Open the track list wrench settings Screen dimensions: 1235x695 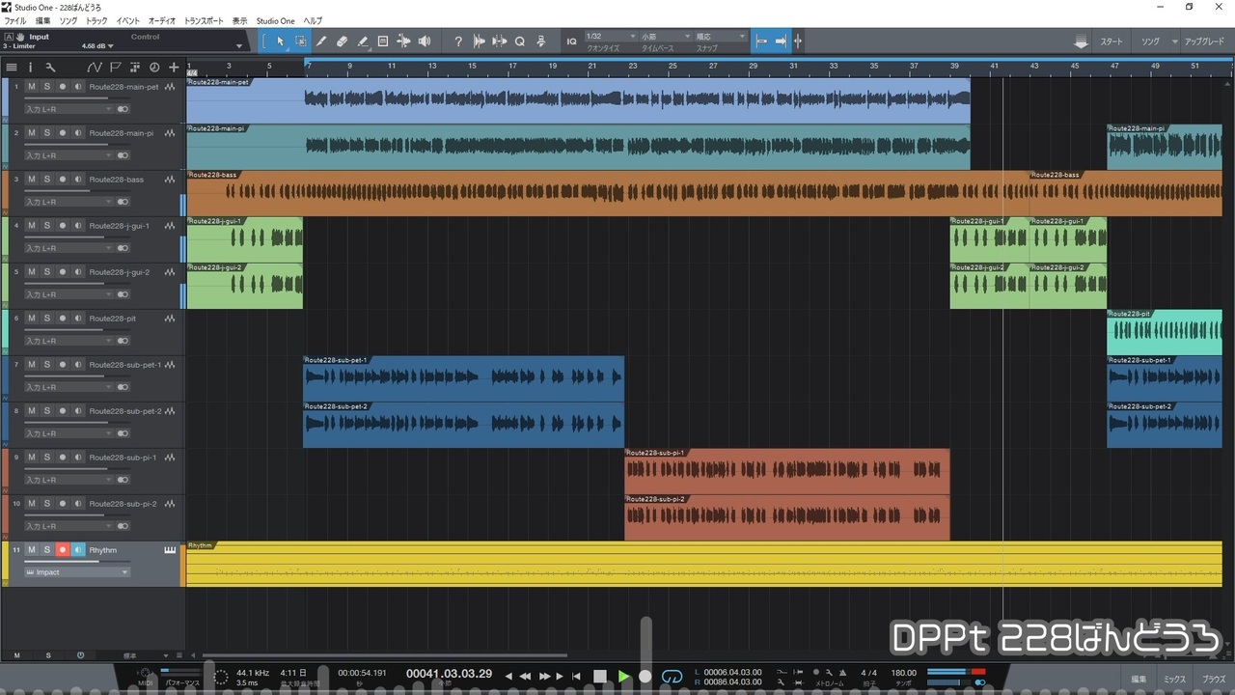(x=50, y=68)
